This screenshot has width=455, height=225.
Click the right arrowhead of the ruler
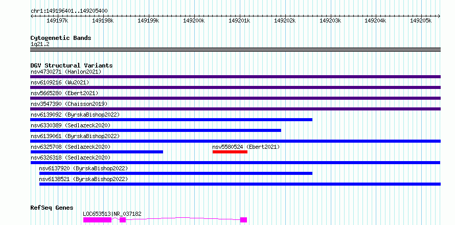coord(439,16)
